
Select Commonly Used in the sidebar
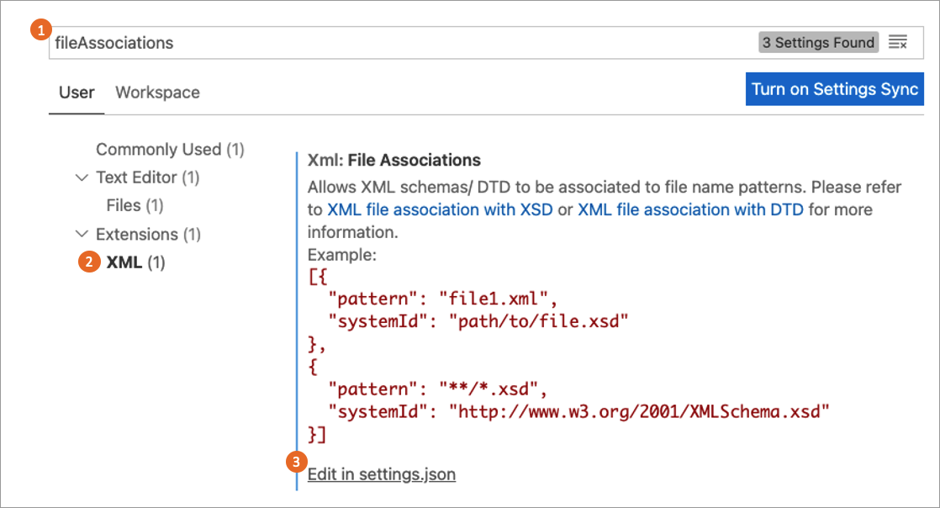[170, 149]
